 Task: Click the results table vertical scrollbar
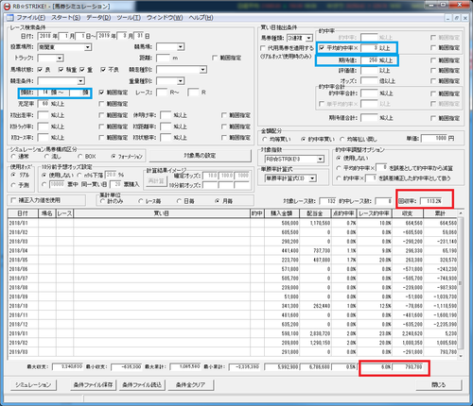461,283
